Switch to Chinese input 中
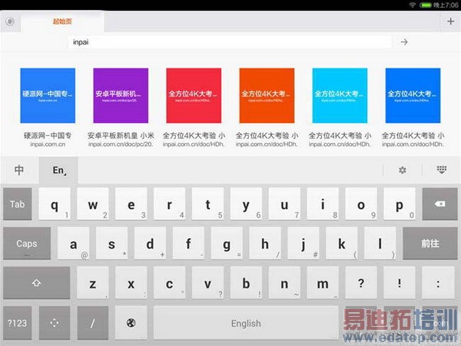Image resolution: width=461 pixels, height=346 pixels. [19, 170]
